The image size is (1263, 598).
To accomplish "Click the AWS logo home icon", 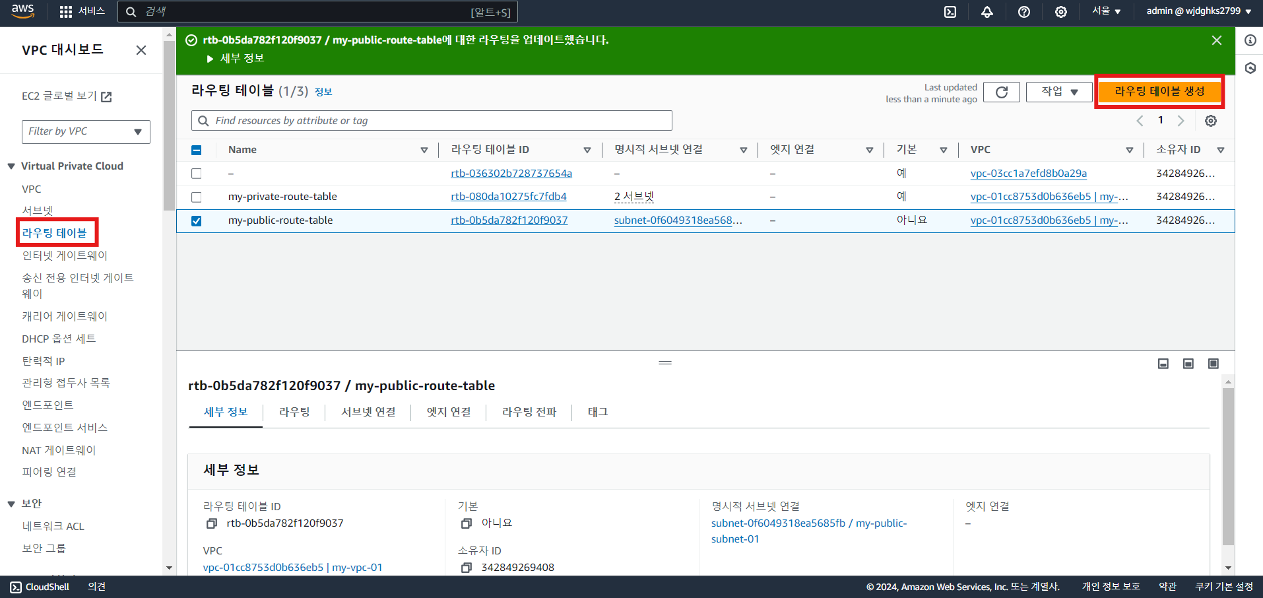I will [x=22, y=11].
